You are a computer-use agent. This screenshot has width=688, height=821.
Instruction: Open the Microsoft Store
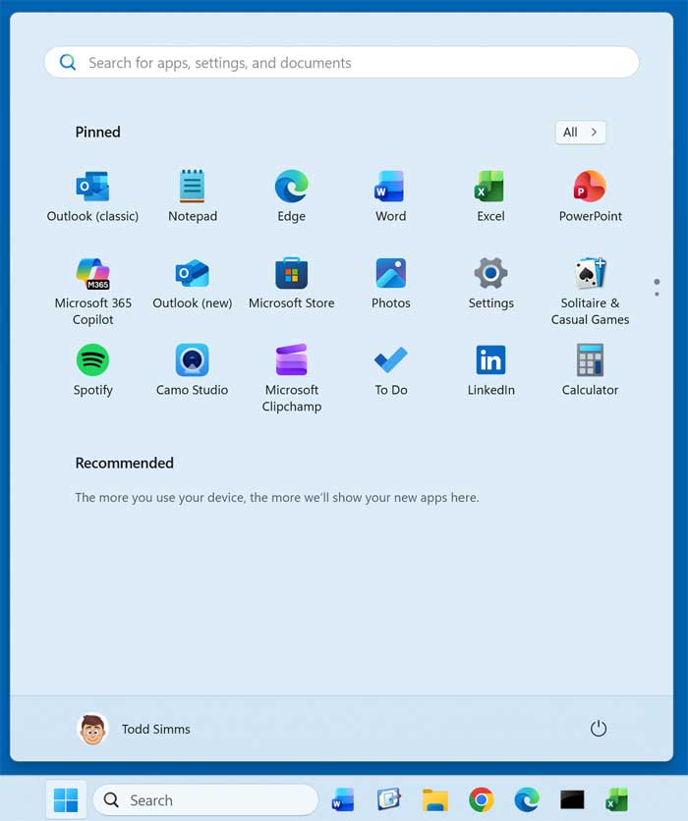291,285
